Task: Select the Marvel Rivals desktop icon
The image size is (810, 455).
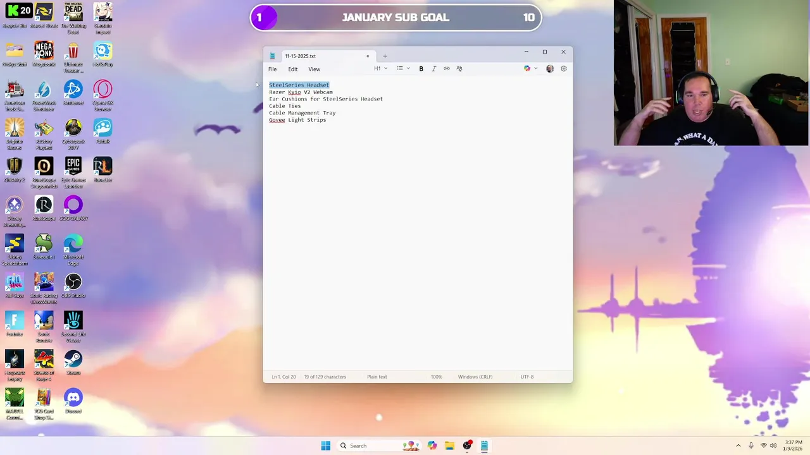Action: [x=44, y=16]
